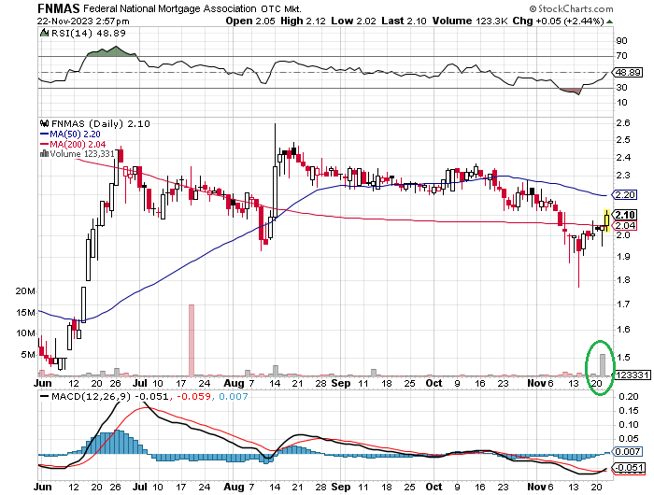This screenshot has width=654, height=495.
Task: Click the Open 2.05 value in header
Action: 250,21
